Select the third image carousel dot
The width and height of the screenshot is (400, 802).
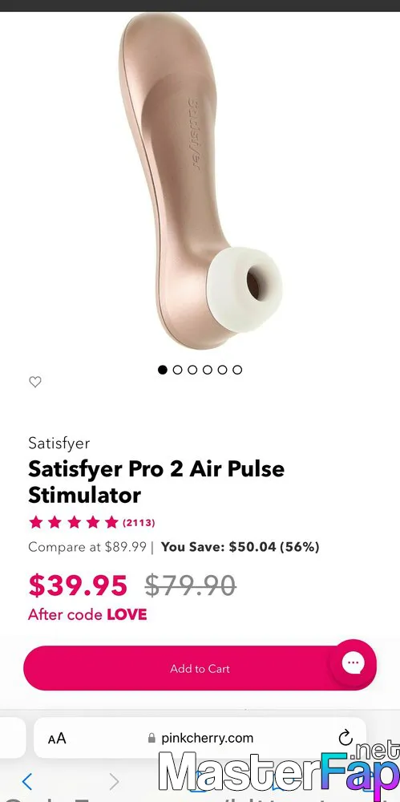(192, 369)
